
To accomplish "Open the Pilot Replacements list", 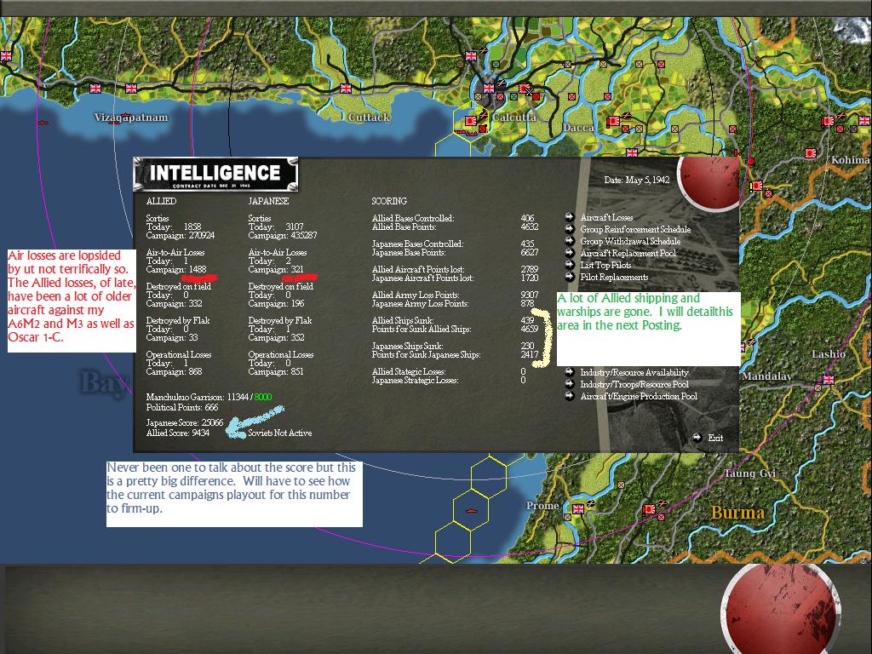I will 614,277.
